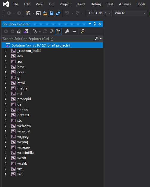Expand the adv project node
The image size is (150, 187).
5,56
